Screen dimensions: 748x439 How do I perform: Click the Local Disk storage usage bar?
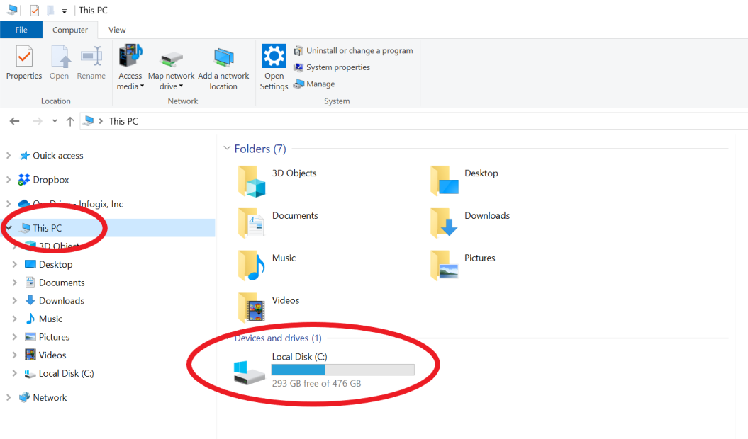click(343, 369)
